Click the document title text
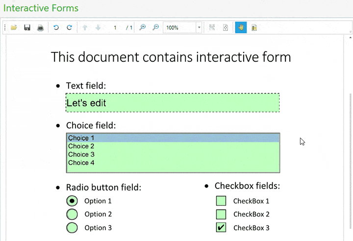Image resolution: width=353 pixels, height=241 pixels. tap(171, 57)
